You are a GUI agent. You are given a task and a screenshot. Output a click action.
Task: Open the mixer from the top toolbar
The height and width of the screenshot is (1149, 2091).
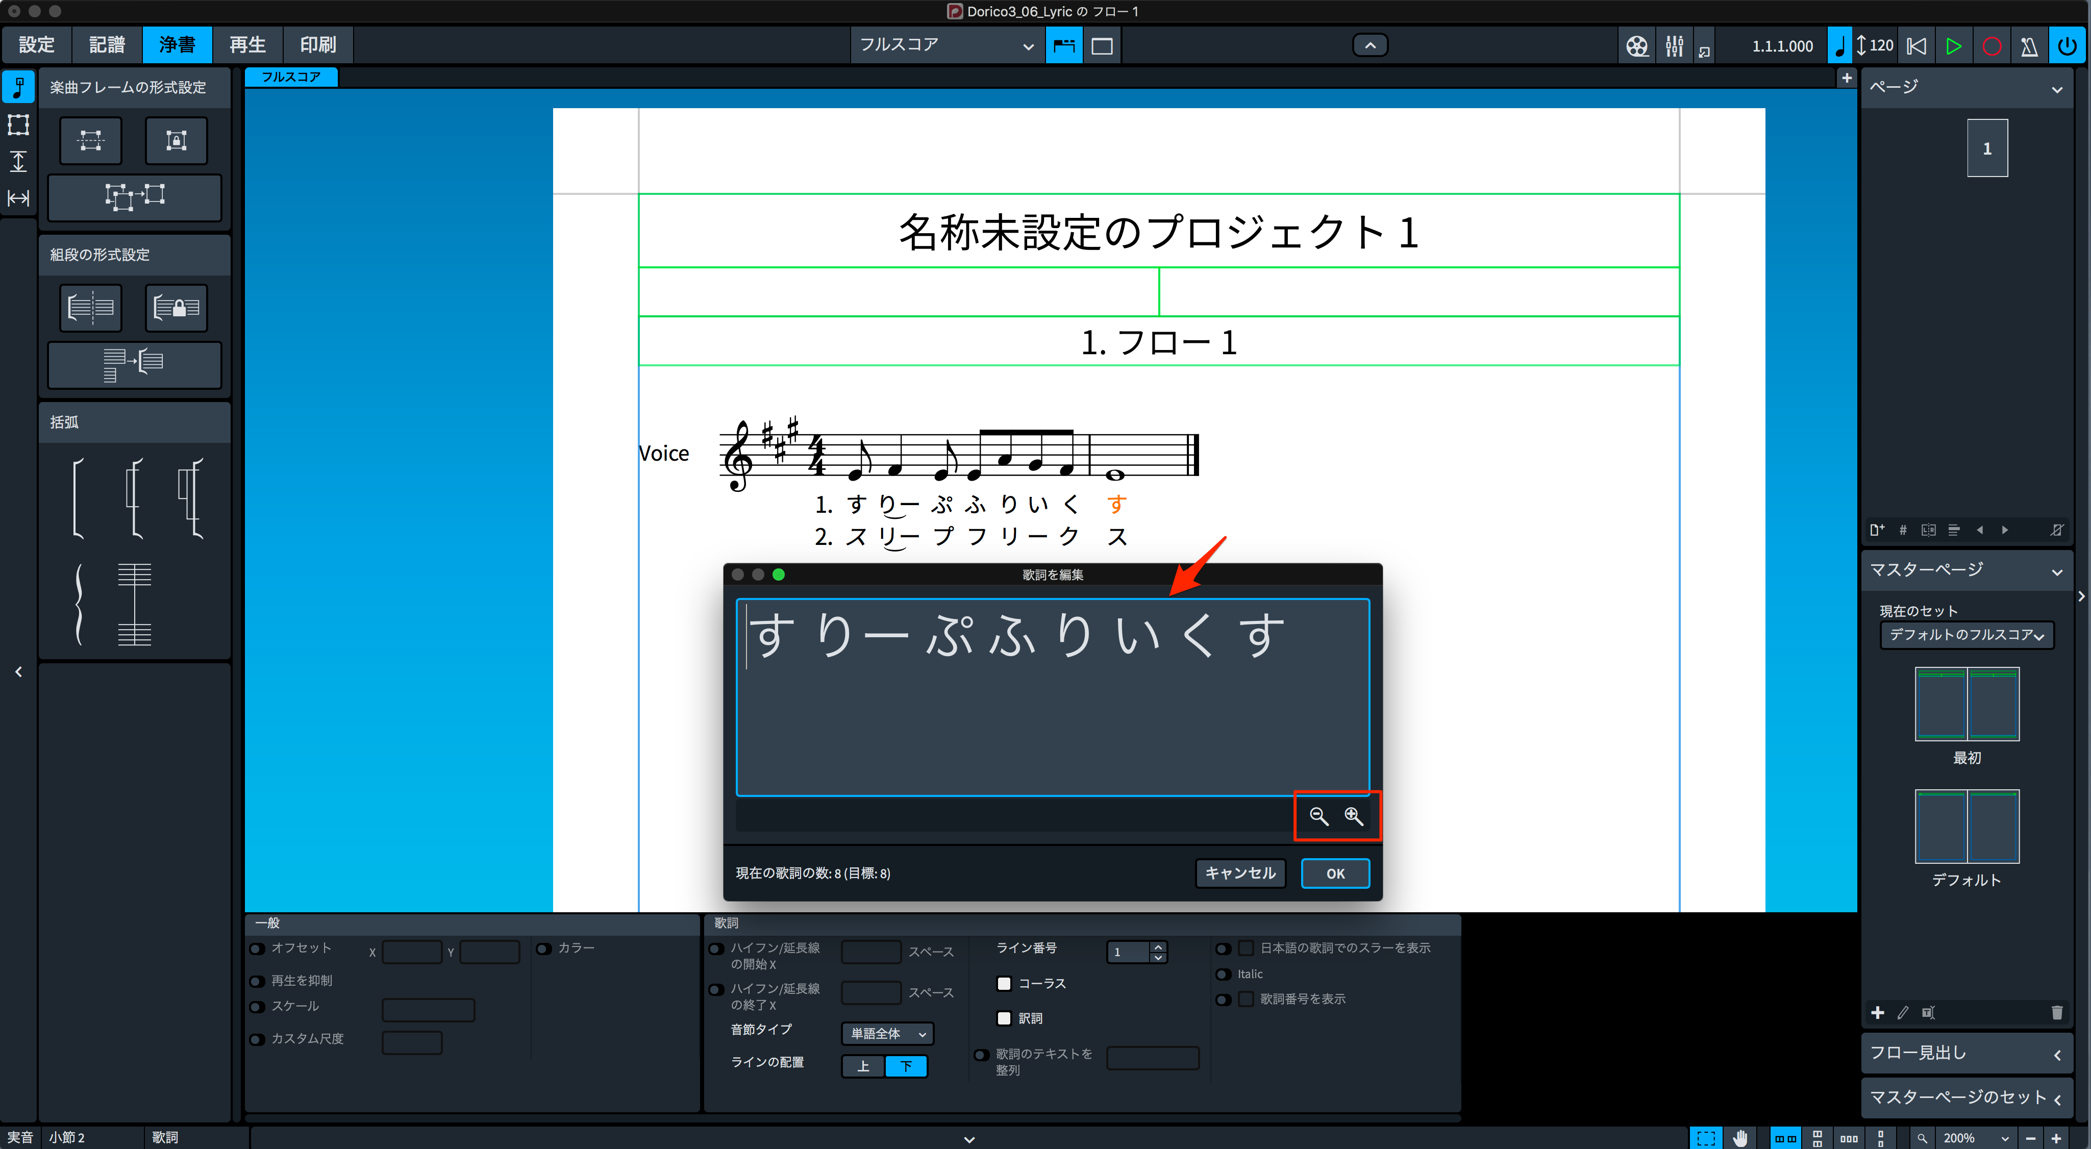click(x=1674, y=45)
